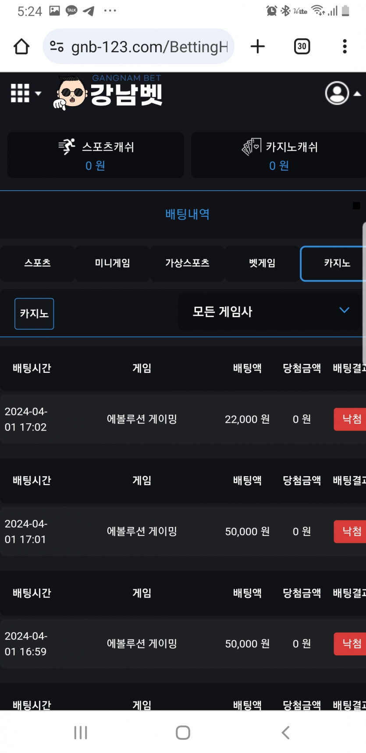The width and height of the screenshot is (366, 753).
Task: Tap the 카지노캐쉬 balance card
Action: pos(278,155)
